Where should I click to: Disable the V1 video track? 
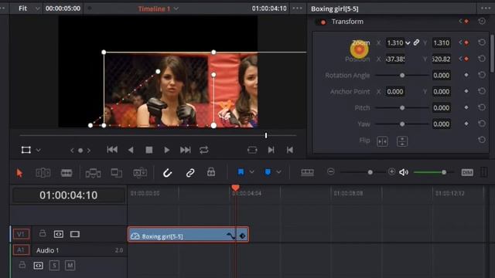75,234
